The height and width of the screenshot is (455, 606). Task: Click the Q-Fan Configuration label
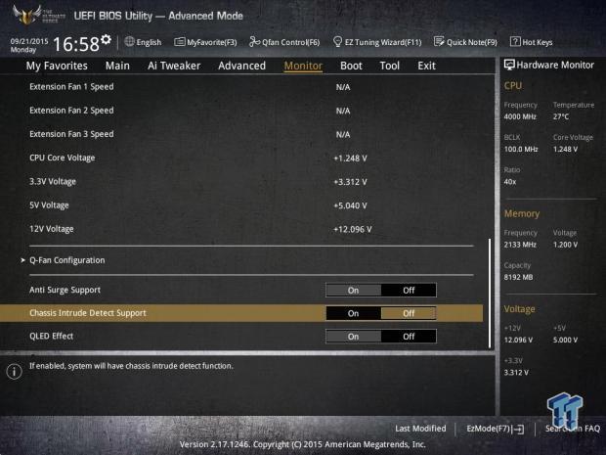tap(67, 260)
